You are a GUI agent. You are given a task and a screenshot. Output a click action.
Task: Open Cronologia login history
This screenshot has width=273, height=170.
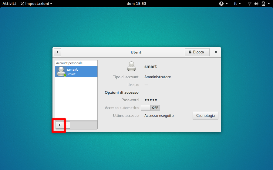[205, 116]
